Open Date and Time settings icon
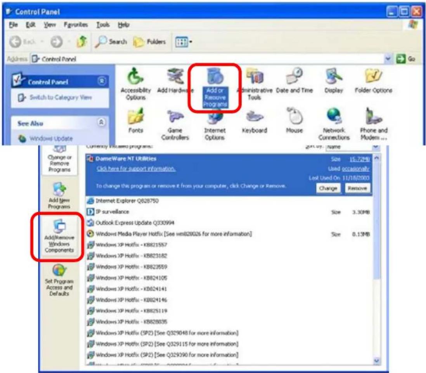 click(x=294, y=81)
